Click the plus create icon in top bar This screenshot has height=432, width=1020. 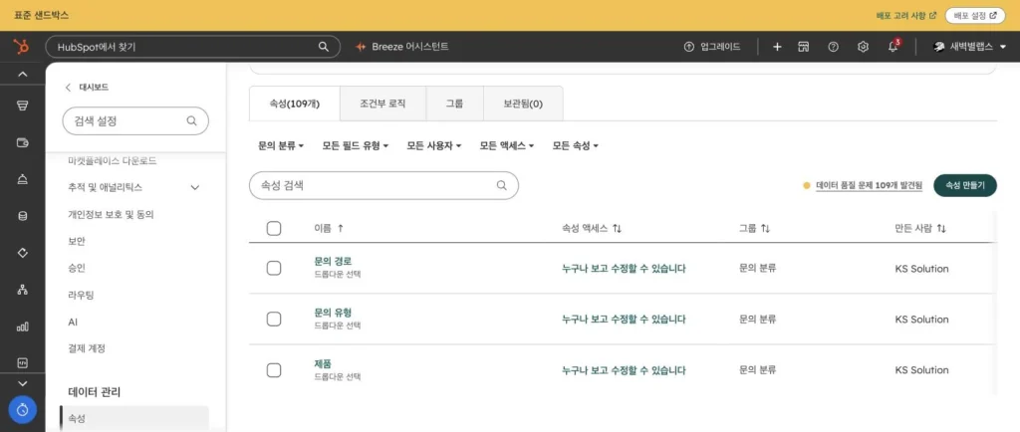click(777, 47)
